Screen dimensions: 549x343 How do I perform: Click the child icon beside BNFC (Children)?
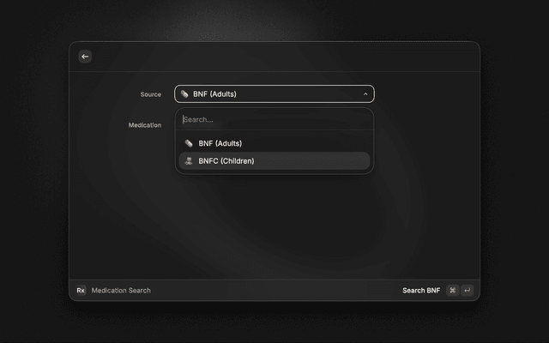click(189, 161)
